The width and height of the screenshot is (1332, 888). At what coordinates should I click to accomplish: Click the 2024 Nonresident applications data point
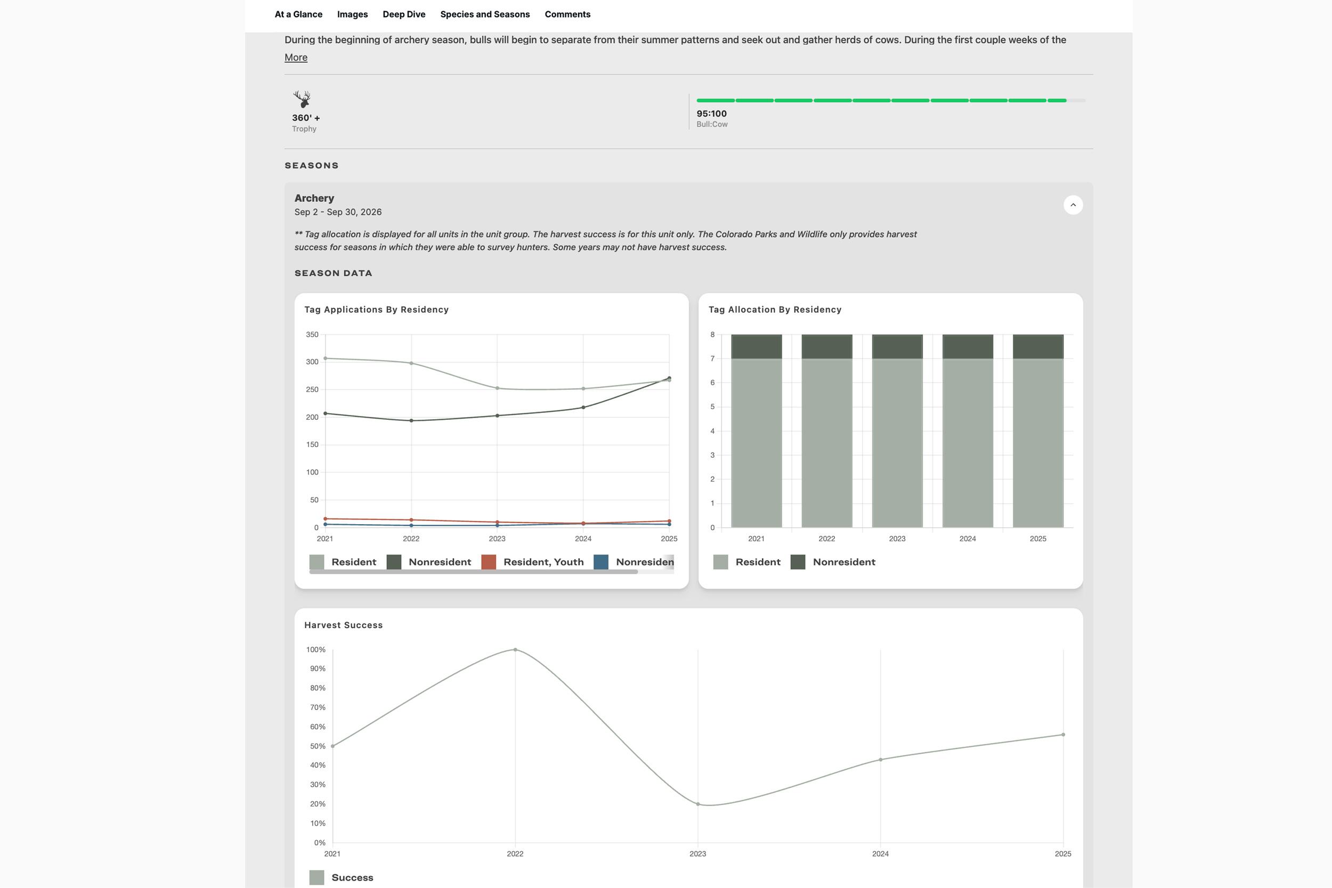(583, 407)
